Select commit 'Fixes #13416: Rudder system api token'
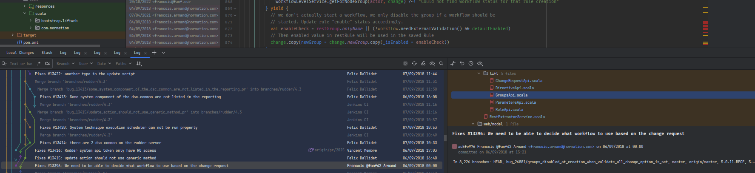The height and width of the screenshot is (173, 755). pos(95,150)
